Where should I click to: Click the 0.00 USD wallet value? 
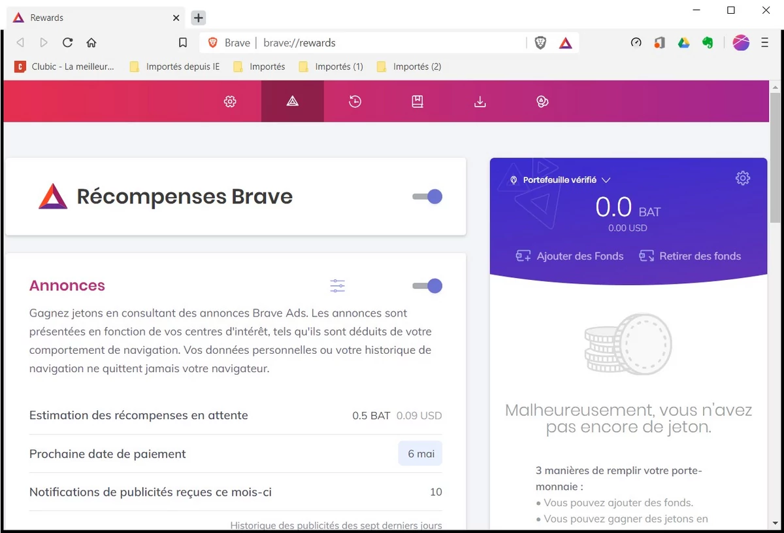click(627, 228)
